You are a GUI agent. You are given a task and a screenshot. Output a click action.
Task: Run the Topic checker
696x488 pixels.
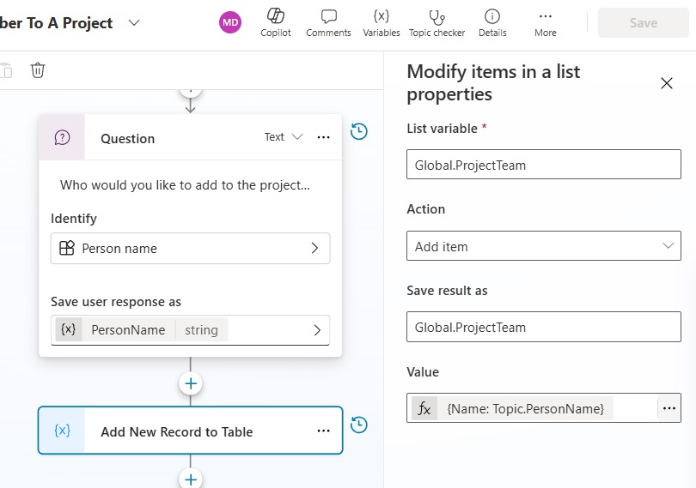(437, 22)
